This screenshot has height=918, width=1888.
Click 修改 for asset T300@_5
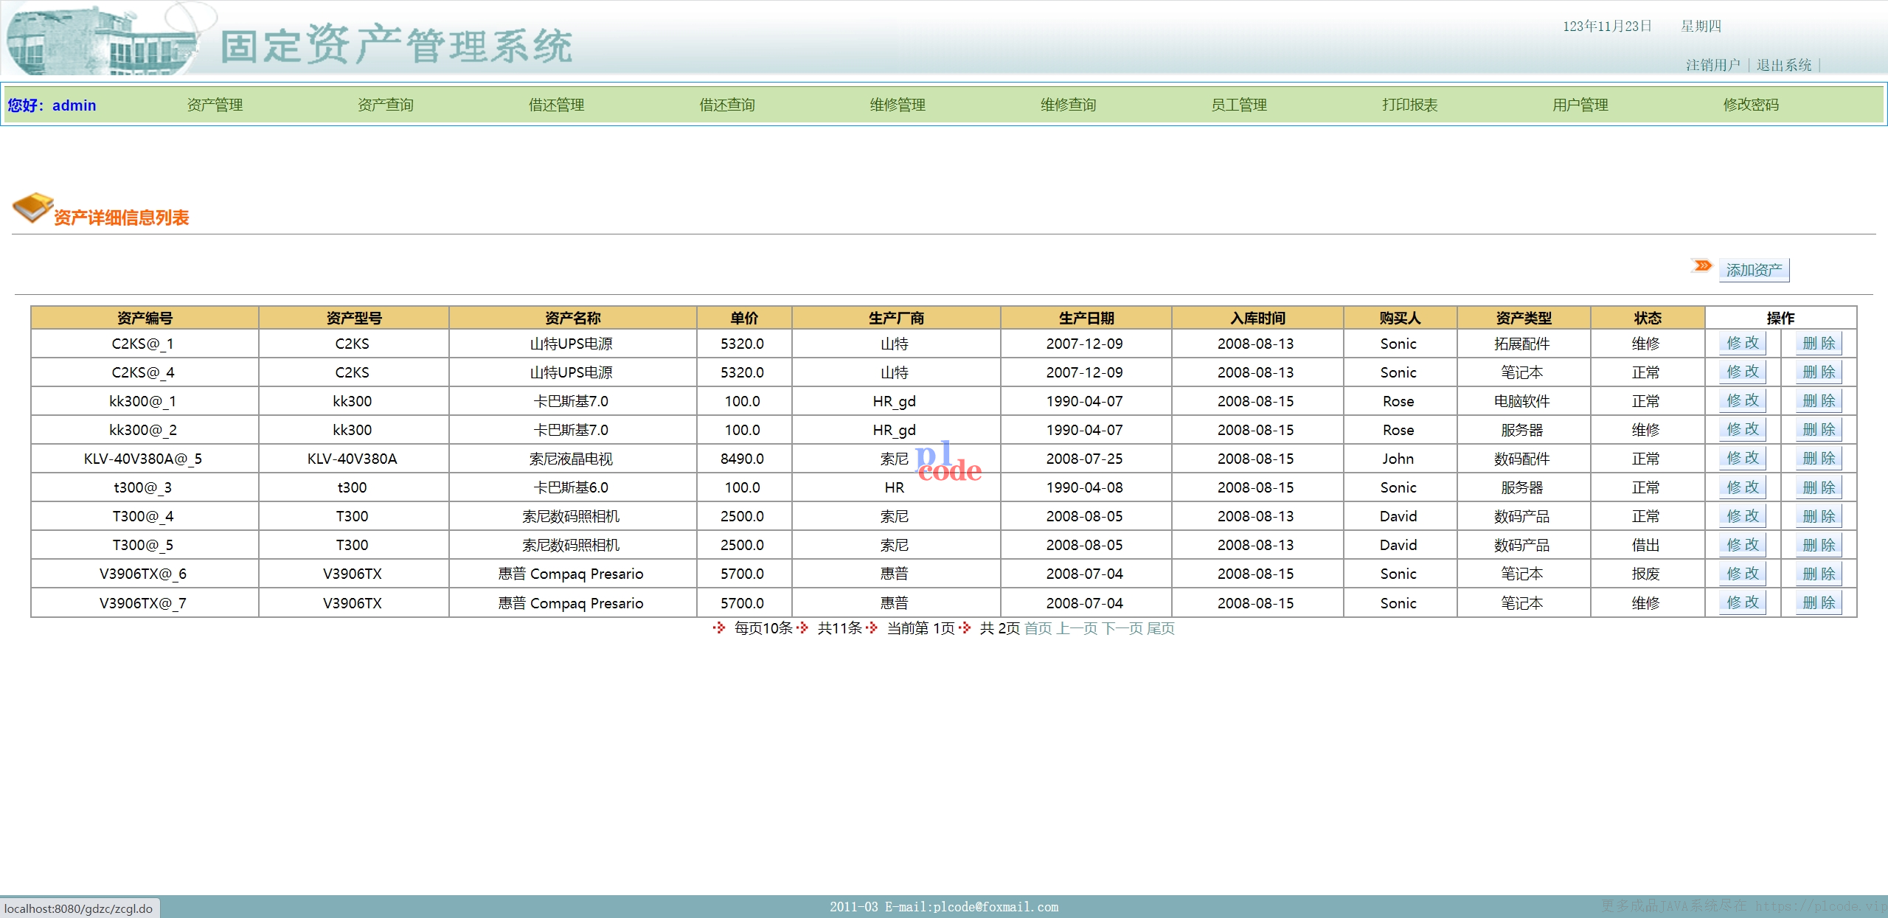(1743, 545)
